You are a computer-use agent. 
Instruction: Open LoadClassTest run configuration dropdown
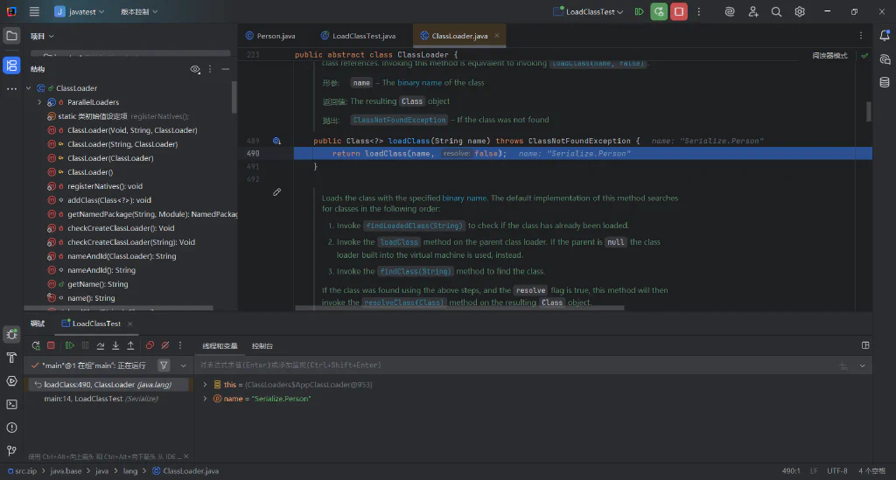[x=589, y=11]
